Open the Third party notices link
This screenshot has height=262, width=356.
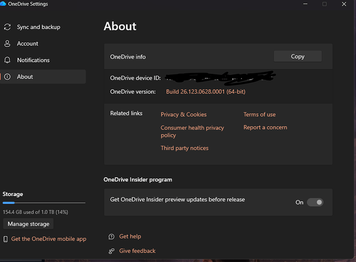[x=185, y=148]
